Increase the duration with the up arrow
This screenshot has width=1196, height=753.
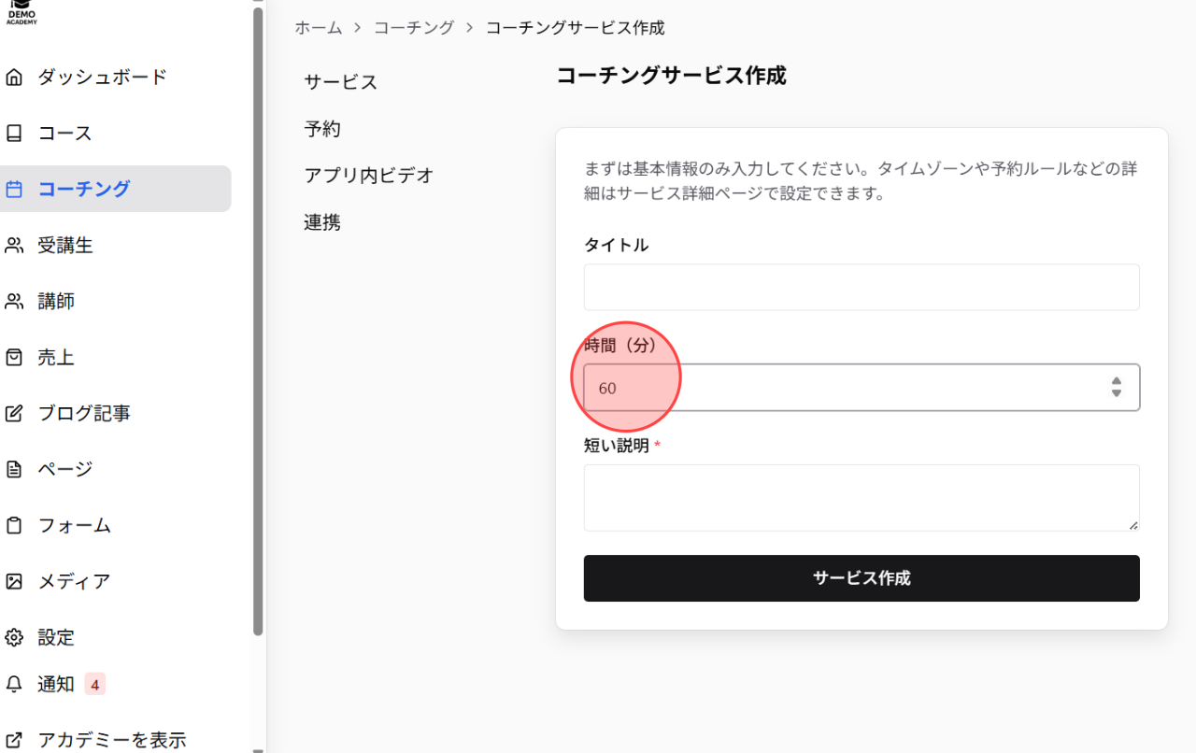point(1117,381)
